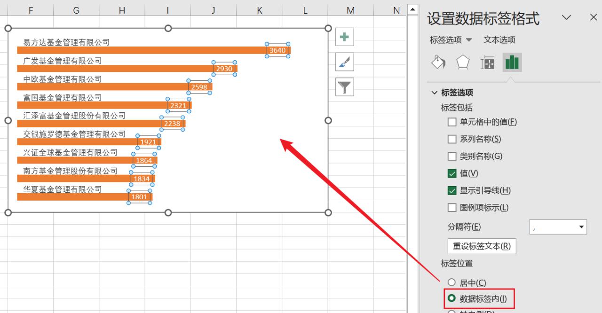The height and width of the screenshot is (313, 602).
Task: Enable 类别名称 checkbox
Action: pos(452,156)
